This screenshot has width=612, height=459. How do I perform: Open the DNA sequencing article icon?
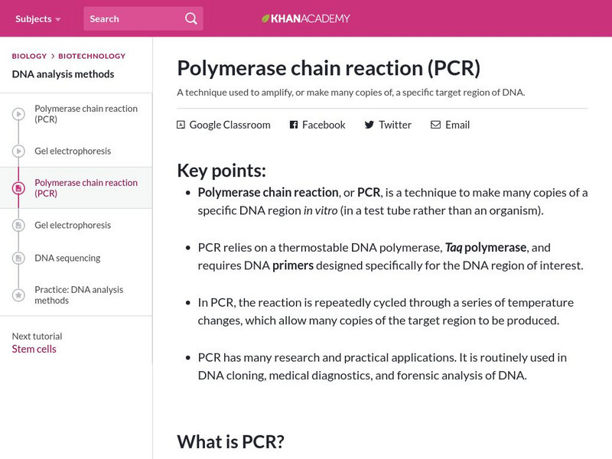(x=17, y=258)
